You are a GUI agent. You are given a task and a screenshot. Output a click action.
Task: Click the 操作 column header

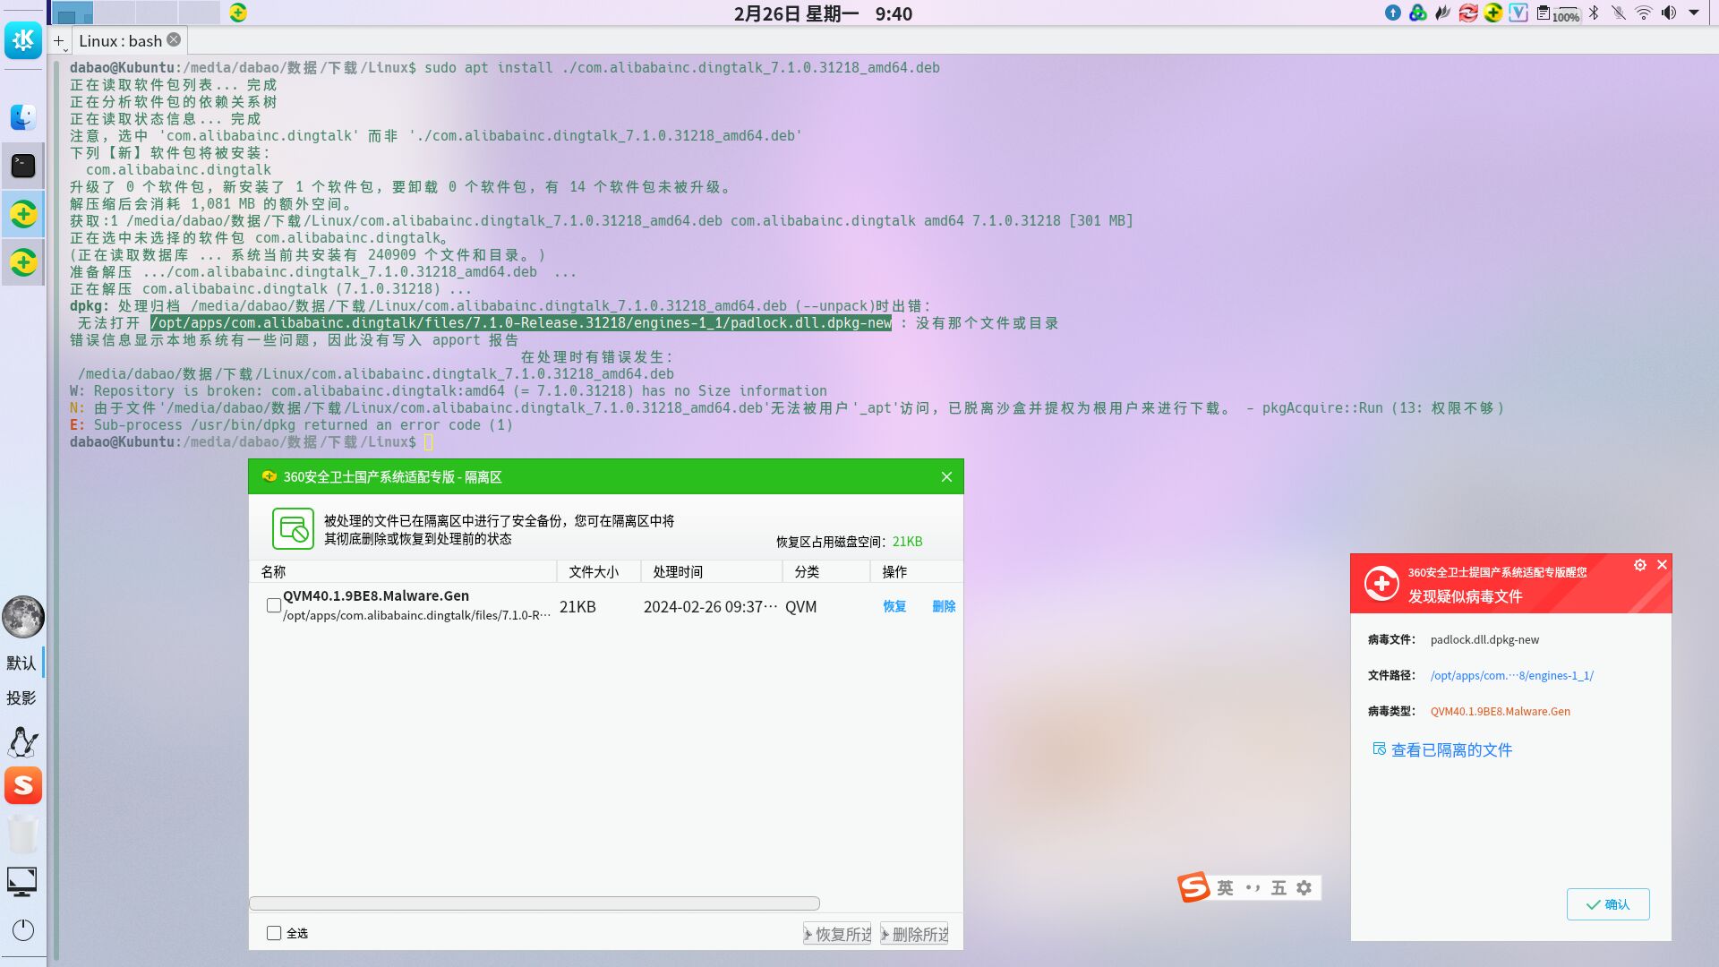[917, 571]
